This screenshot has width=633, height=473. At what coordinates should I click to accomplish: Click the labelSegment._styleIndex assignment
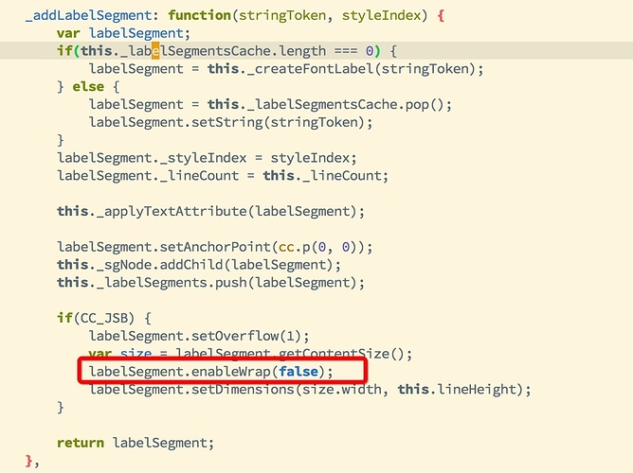207,158
